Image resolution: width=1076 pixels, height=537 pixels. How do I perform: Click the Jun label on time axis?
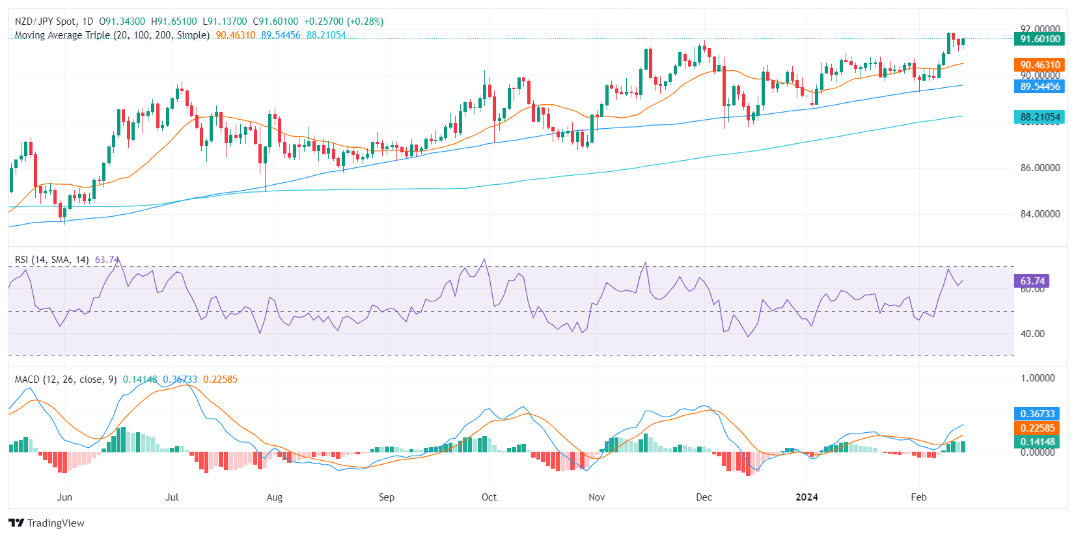pyautogui.click(x=64, y=497)
